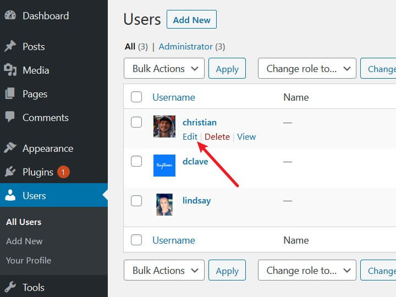Open lindsay's avatar thumbnail
The width and height of the screenshot is (396, 297).
point(164,205)
